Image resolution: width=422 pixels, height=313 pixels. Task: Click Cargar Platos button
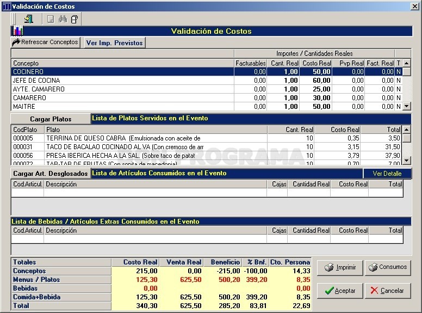51,119
